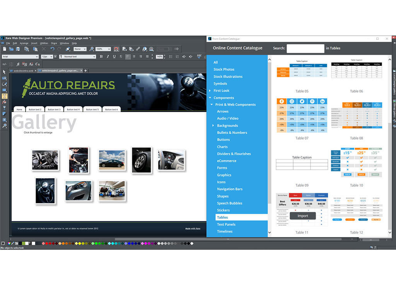The height and width of the screenshot is (297, 396).
Task: Click the fi ligatures icon
Action: click(18, 64)
